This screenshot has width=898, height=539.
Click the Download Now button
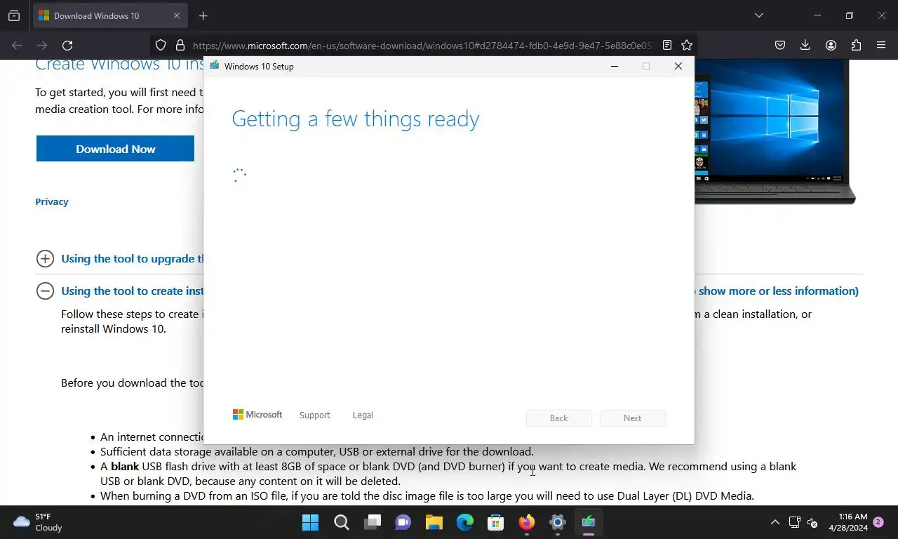pyautogui.click(x=115, y=149)
